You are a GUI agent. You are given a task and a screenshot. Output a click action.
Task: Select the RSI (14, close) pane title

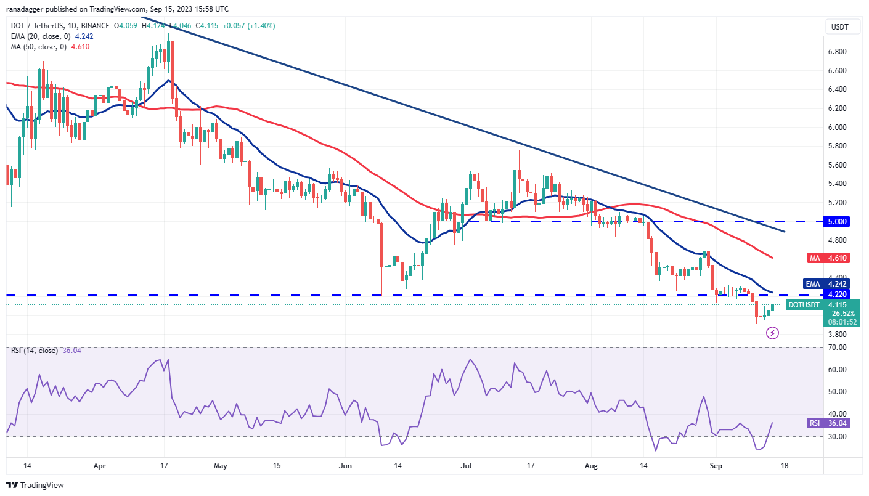34,351
